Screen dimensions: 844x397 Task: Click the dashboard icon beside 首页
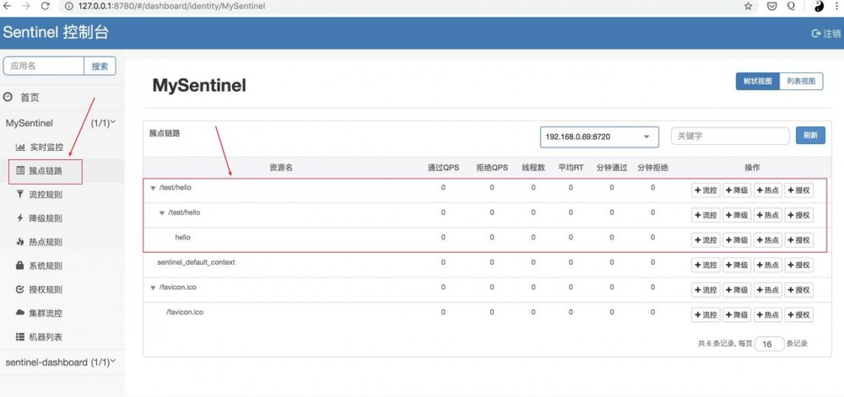pyautogui.click(x=8, y=97)
